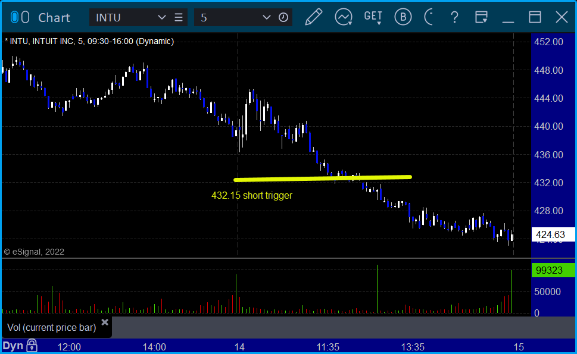Toggle the Dyn lock icon
This screenshot has width=577, height=354.
[32, 346]
